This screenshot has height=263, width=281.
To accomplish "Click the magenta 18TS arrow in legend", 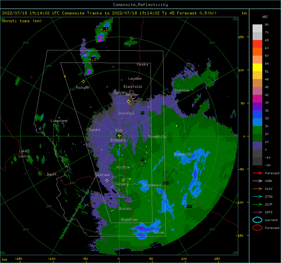I will click(x=257, y=212).
